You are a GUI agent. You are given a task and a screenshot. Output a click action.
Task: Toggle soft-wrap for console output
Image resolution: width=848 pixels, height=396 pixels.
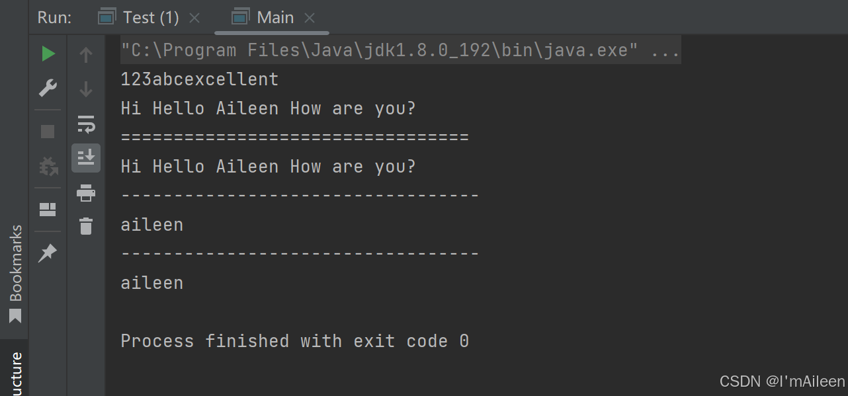[x=86, y=124]
